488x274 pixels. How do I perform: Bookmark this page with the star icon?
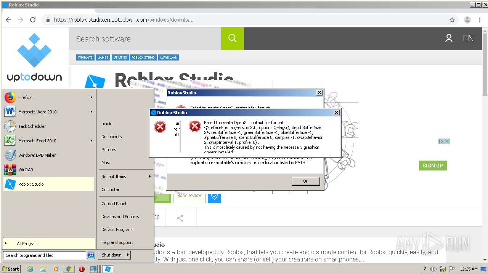pyautogui.click(x=452, y=20)
